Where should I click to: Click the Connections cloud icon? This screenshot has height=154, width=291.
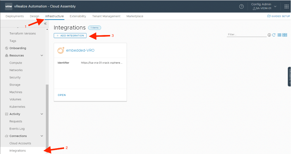click(7, 136)
